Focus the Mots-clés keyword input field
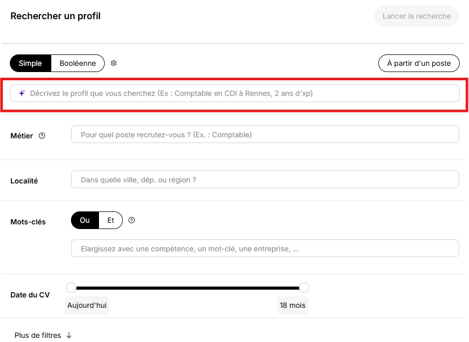The image size is (469, 342). click(x=265, y=248)
